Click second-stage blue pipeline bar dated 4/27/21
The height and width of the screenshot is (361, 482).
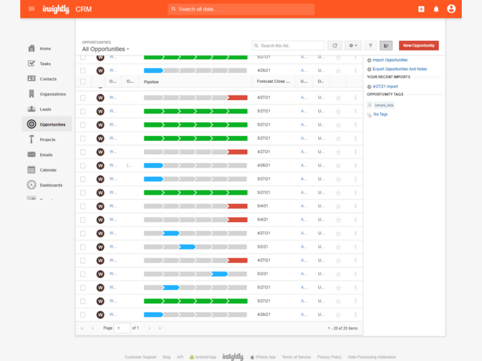196,233
